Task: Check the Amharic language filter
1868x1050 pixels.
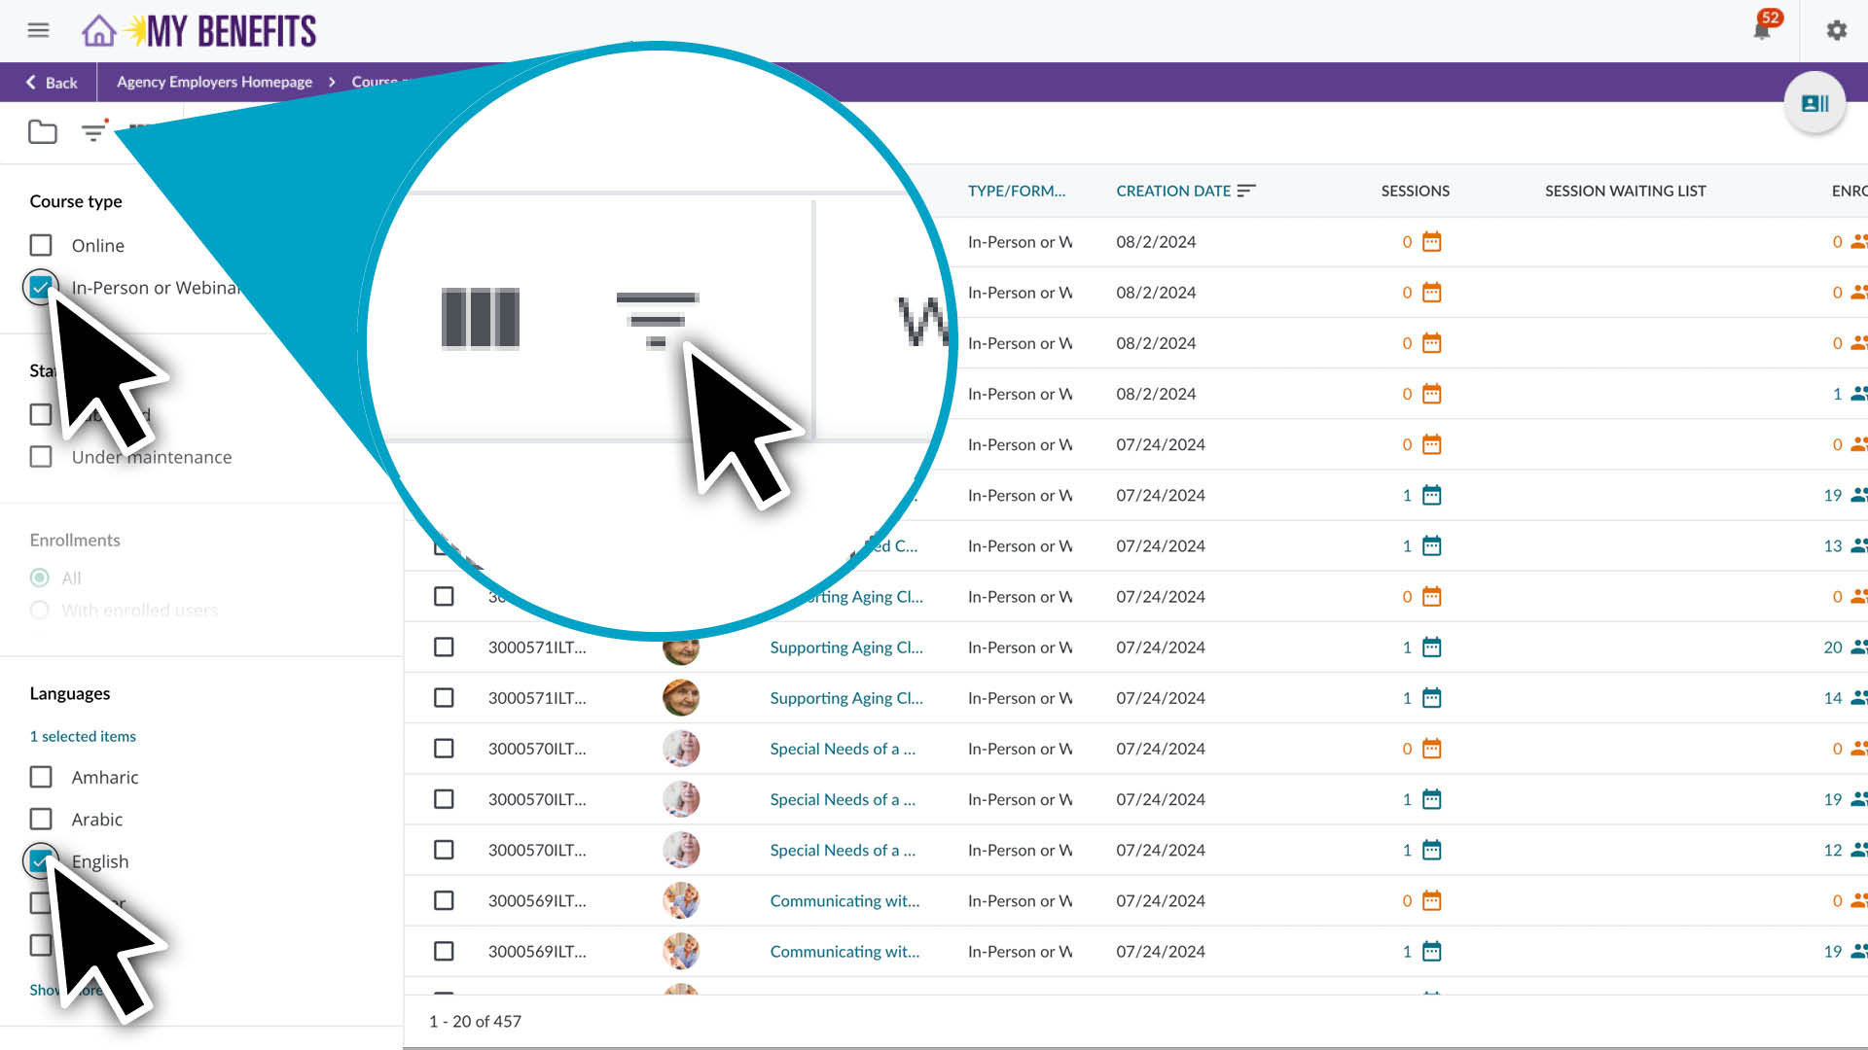Action: tap(40, 777)
